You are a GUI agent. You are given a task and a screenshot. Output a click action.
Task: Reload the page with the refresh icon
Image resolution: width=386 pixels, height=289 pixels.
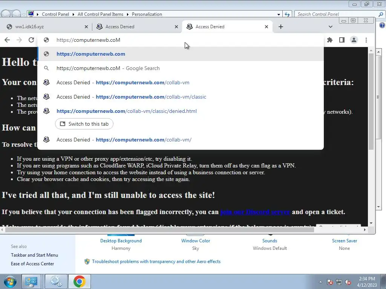31,40
